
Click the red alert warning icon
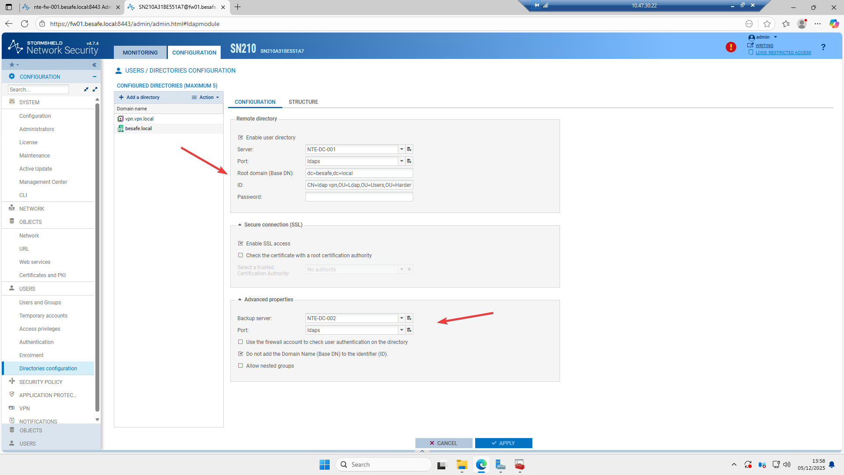coord(731,47)
